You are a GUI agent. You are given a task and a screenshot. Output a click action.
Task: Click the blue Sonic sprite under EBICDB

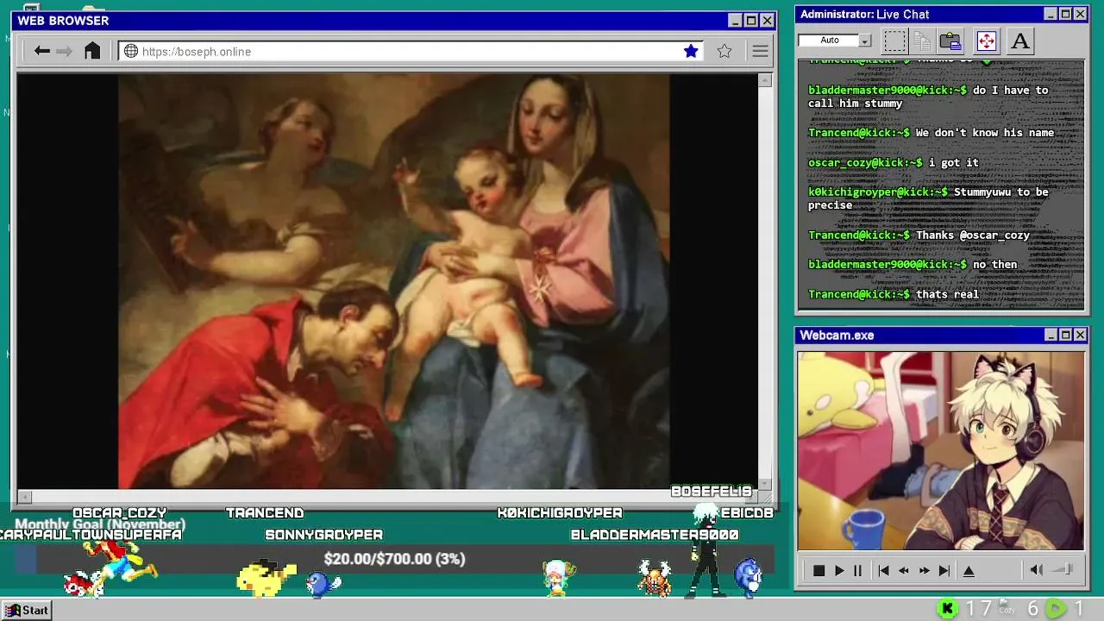click(748, 578)
